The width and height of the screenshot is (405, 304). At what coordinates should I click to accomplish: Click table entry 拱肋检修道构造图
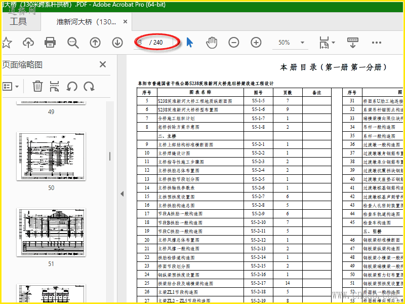(x=176, y=258)
